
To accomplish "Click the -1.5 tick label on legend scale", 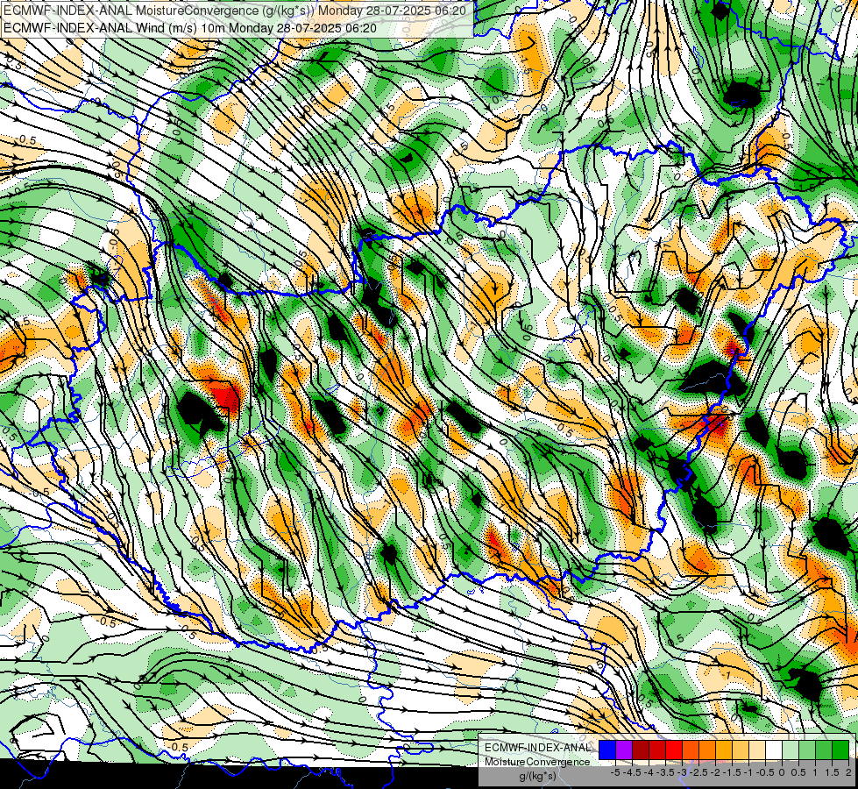I will point(732,772).
